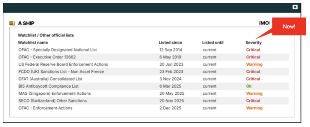This screenshot has height=127, width=310.
Task: Click the 12 Sep 2014 listed date
Action: pos(171,50)
